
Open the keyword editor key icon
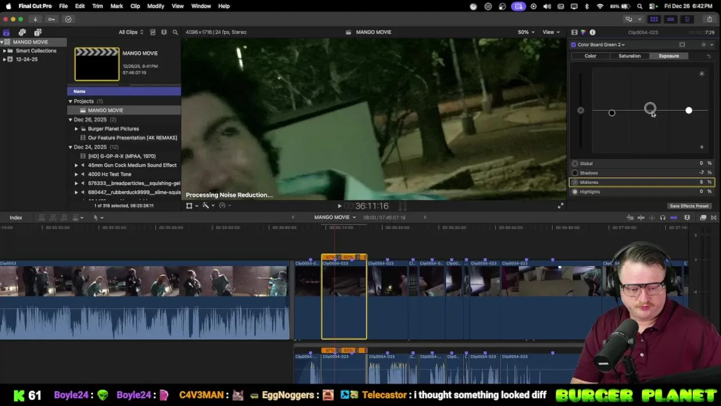coord(51,19)
